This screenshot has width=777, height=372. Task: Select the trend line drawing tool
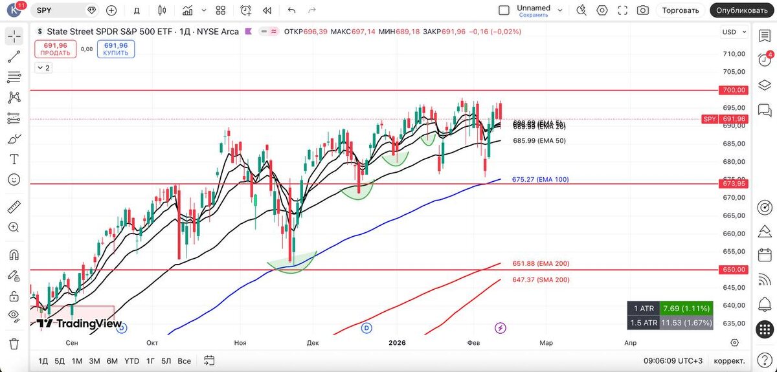[x=14, y=57]
